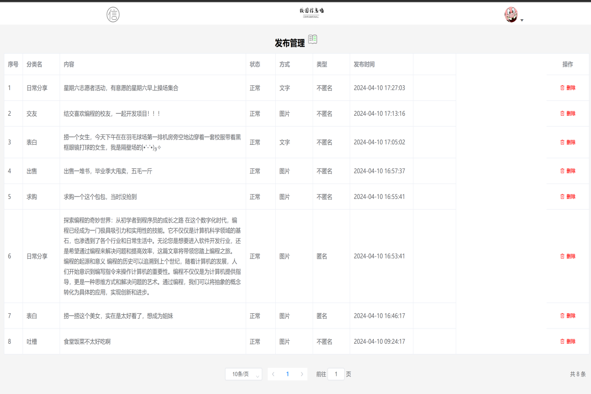Screen dimensions: 591x394
Task: Select content 星期六志愿者活动，有意愿的星期六早上操场集合
Action: [x=121, y=88]
